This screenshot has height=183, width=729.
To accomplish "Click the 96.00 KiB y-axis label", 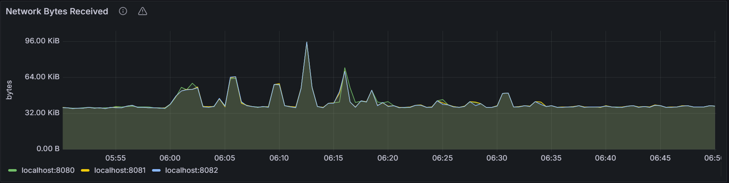I will pos(42,41).
